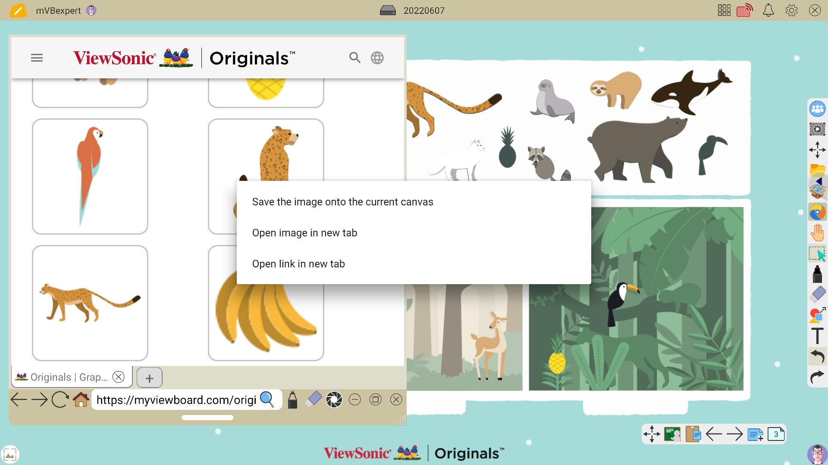Viewport: 828px width, 465px height.
Task: Close the embedded browser window
Action: click(396, 400)
